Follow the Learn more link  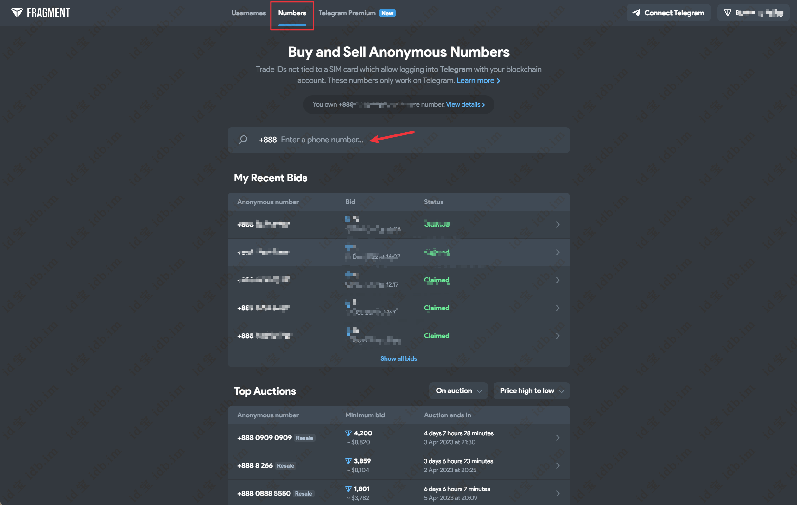(x=478, y=80)
